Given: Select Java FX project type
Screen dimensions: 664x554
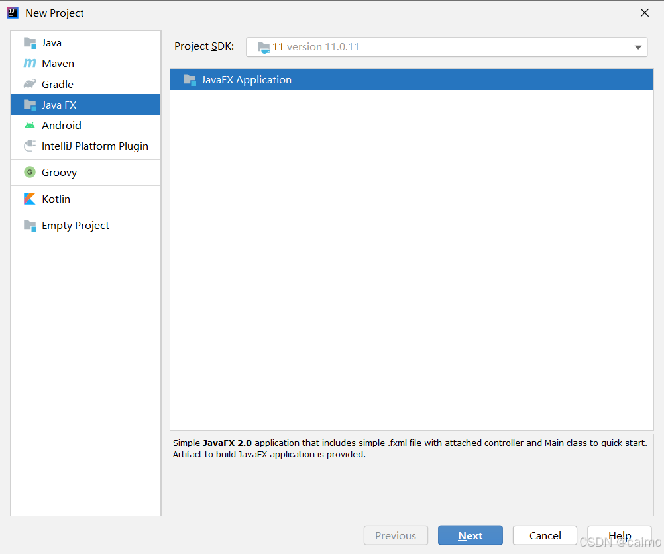Looking at the screenshot, I should click(85, 105).
